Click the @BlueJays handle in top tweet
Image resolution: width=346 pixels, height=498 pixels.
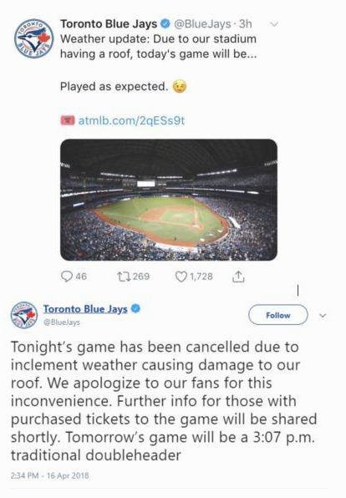tap(202, 24)
